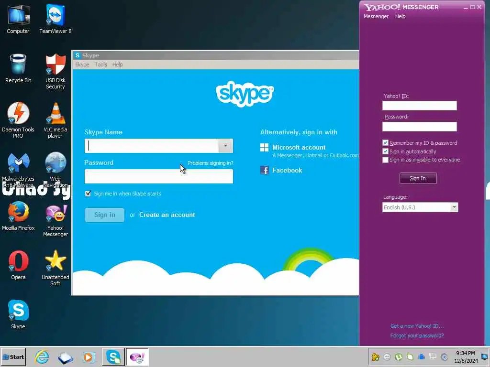The width and height of the screenshot is (490, 367).
Task: Click 'Problems signing in?' link
Action: pos(211,163)
